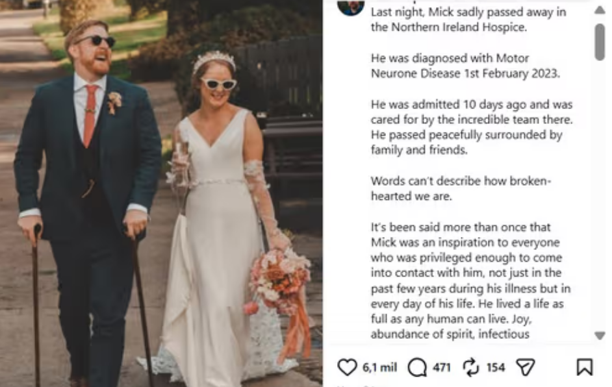Click the "Words can't describe" paragraph
Viewport: 612px width, 387px height.
461,188
